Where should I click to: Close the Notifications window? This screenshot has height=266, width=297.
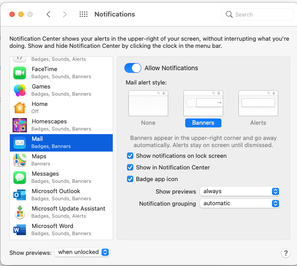12,14
